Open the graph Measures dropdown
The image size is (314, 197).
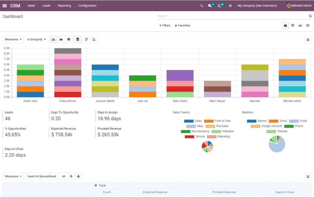click(13, 39)
